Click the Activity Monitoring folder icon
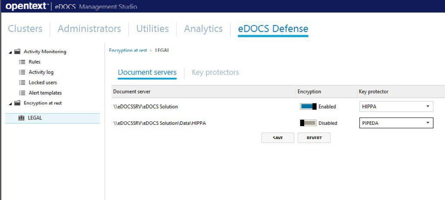This screenshot has height=200, width=445. [x=17, y=51]
